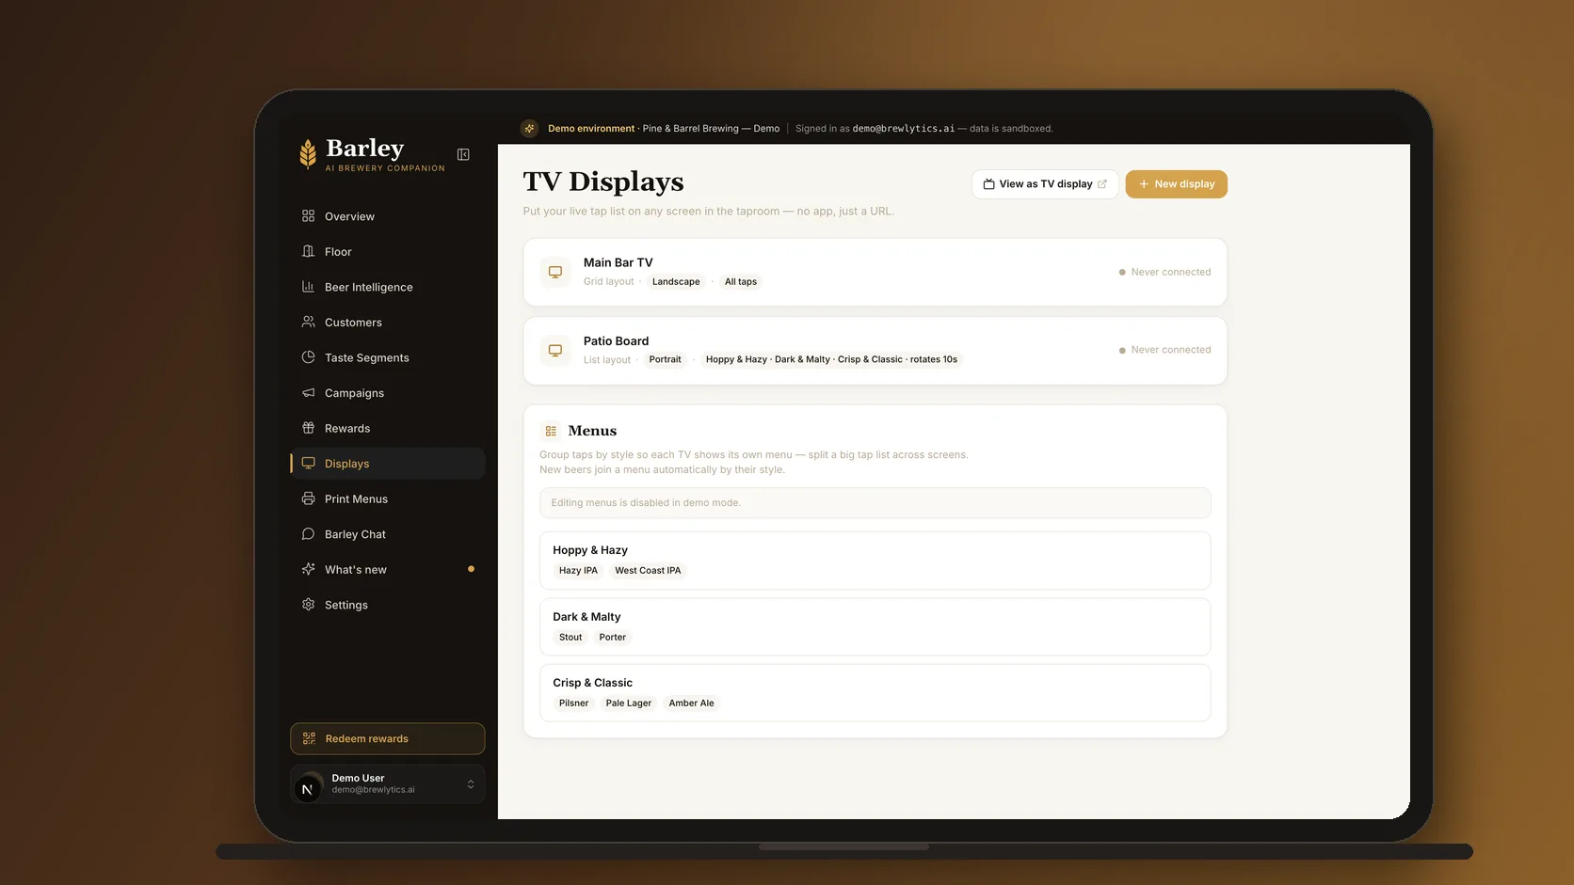
Task: Click Patio Board Never connected status
Action: point(1164,350)
